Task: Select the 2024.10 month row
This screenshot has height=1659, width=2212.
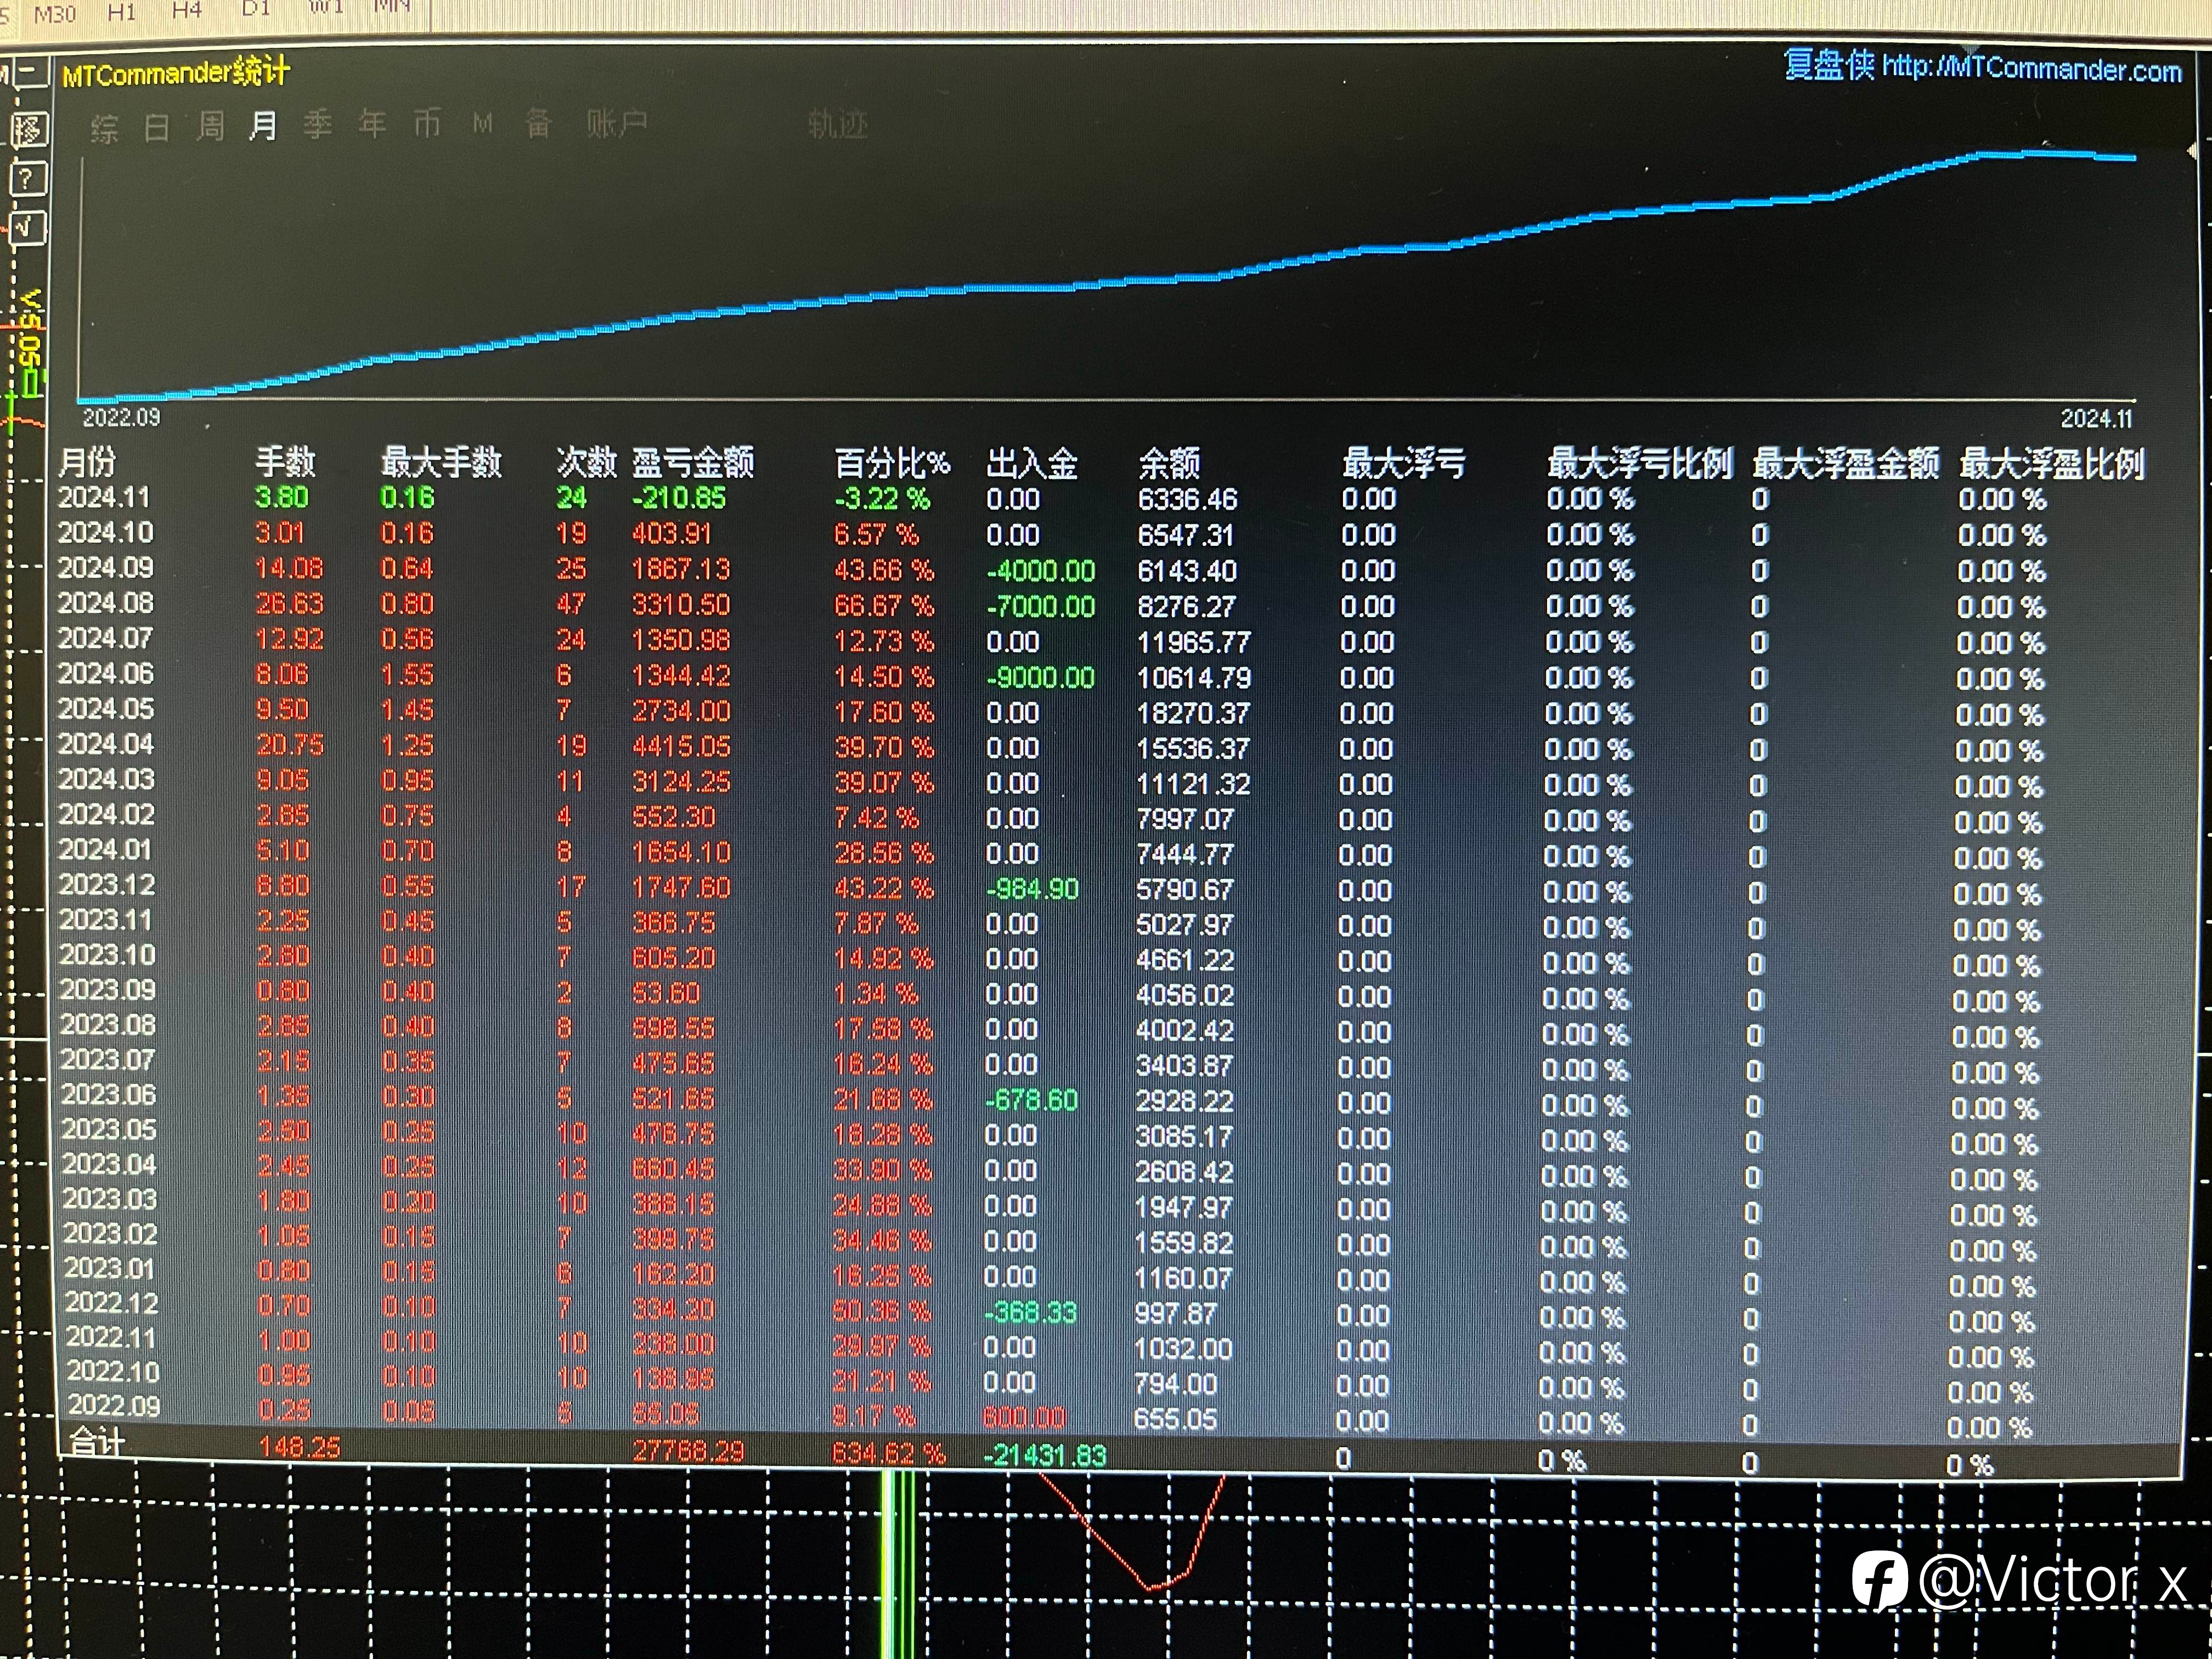Action: point(1052,534)
